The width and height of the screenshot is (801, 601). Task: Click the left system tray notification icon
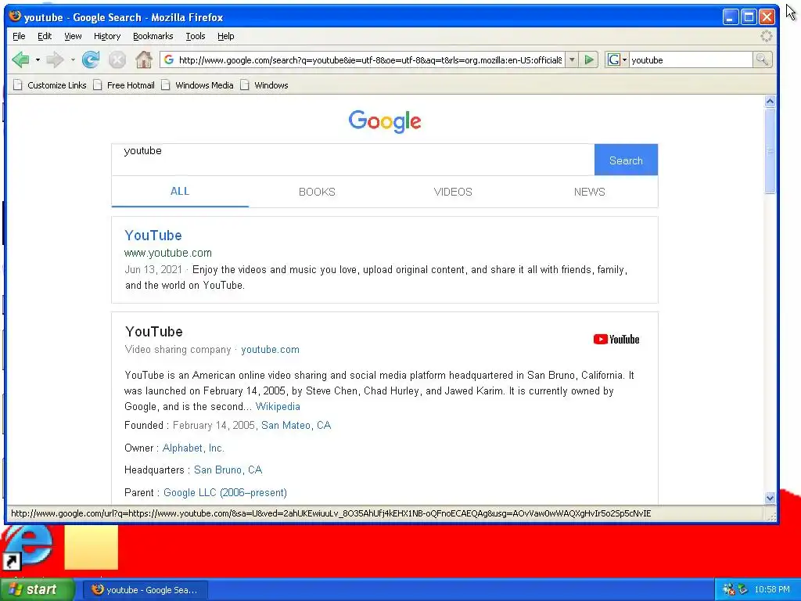point(729,589)
